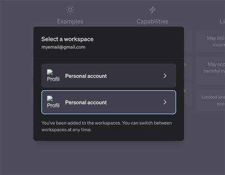This screenshot has width=225, height=175.
Task: Click the Capabilities column heading
Action: tap(152, 21)
